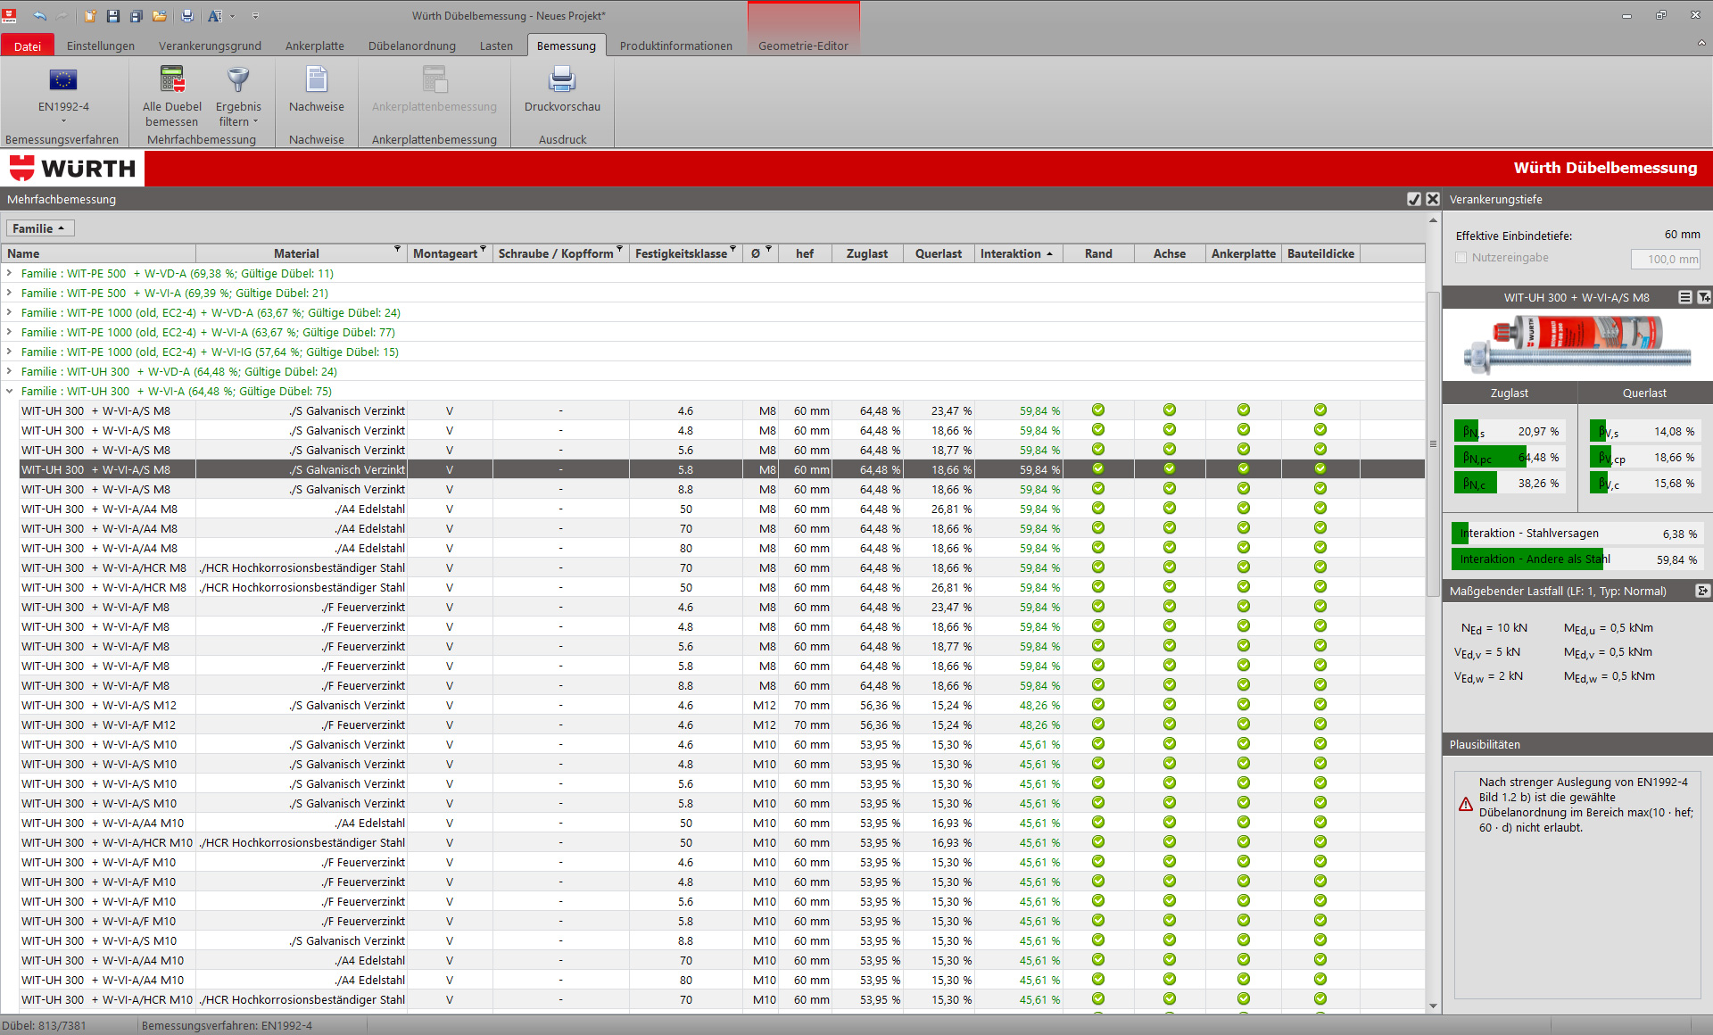Expand Familie WIT-PE 500 + W-VD-A group
The width and height of the screenshot is (1713, 1035).
click(x=9, y=273)
